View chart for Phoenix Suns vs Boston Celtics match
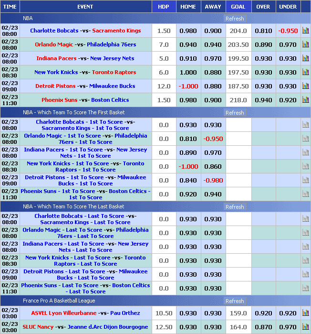 click(x=305, y=100)
